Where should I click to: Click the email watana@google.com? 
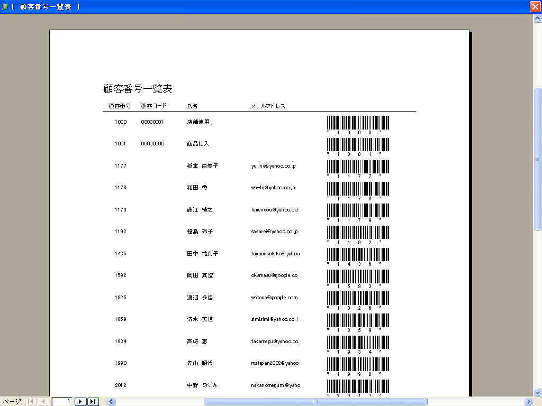[x=275, y=298]
